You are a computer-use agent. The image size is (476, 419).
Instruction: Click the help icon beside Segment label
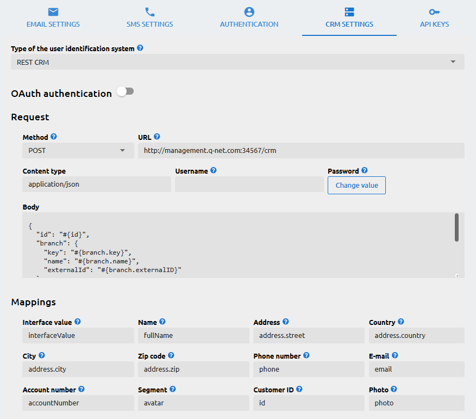pyautogui.click(x=173, y=390)
